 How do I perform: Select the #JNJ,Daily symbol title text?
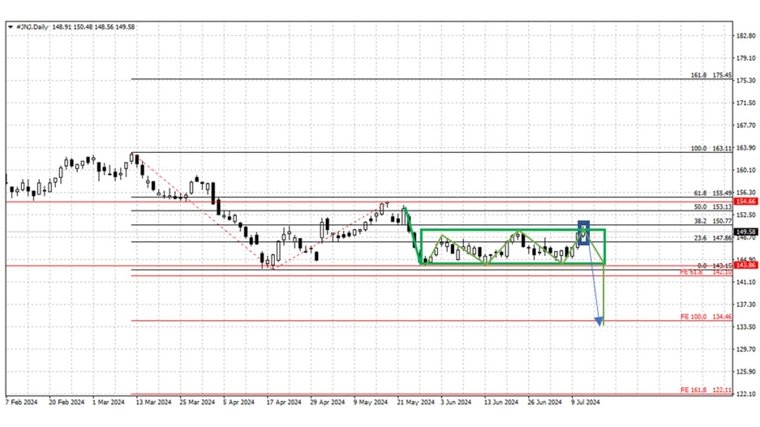click(x=32, y=27)
